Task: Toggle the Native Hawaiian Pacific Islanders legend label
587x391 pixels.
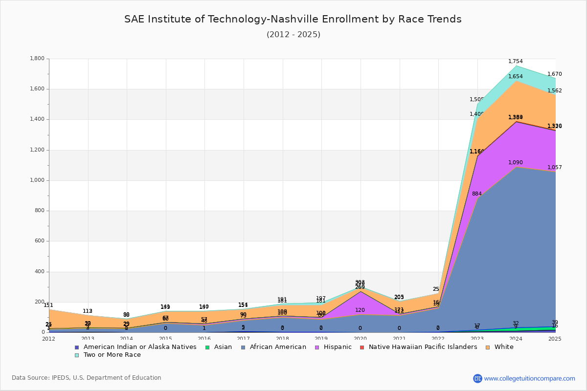Action: [x=423, y=347]
